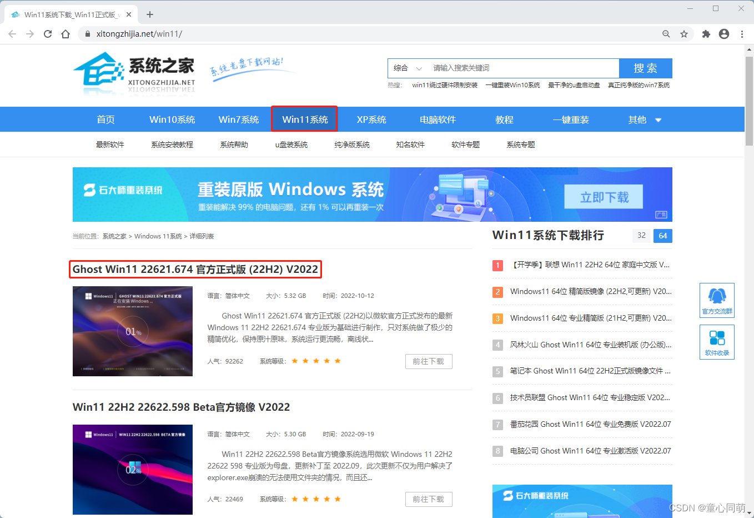The height and width of the screenshot is (518, 754).
Task: Click the zoom icon in the address bar
Action: pos(666,34)
